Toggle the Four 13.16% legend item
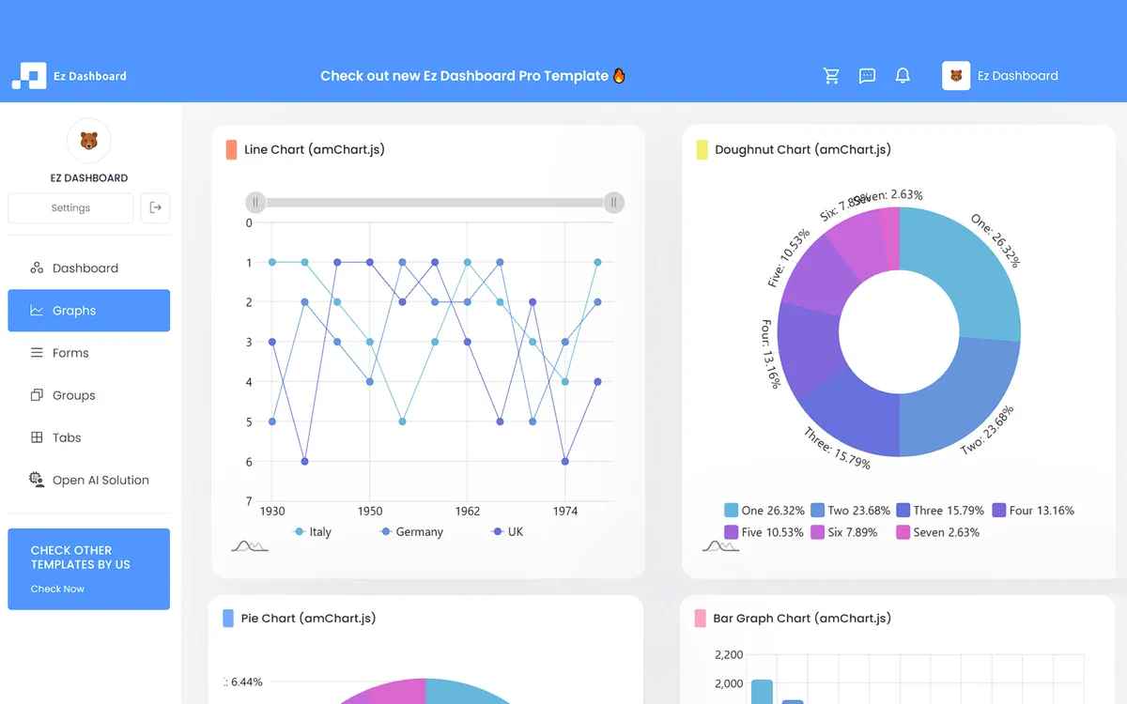This screenshot has height=704, width=1127. [1033, 511]
